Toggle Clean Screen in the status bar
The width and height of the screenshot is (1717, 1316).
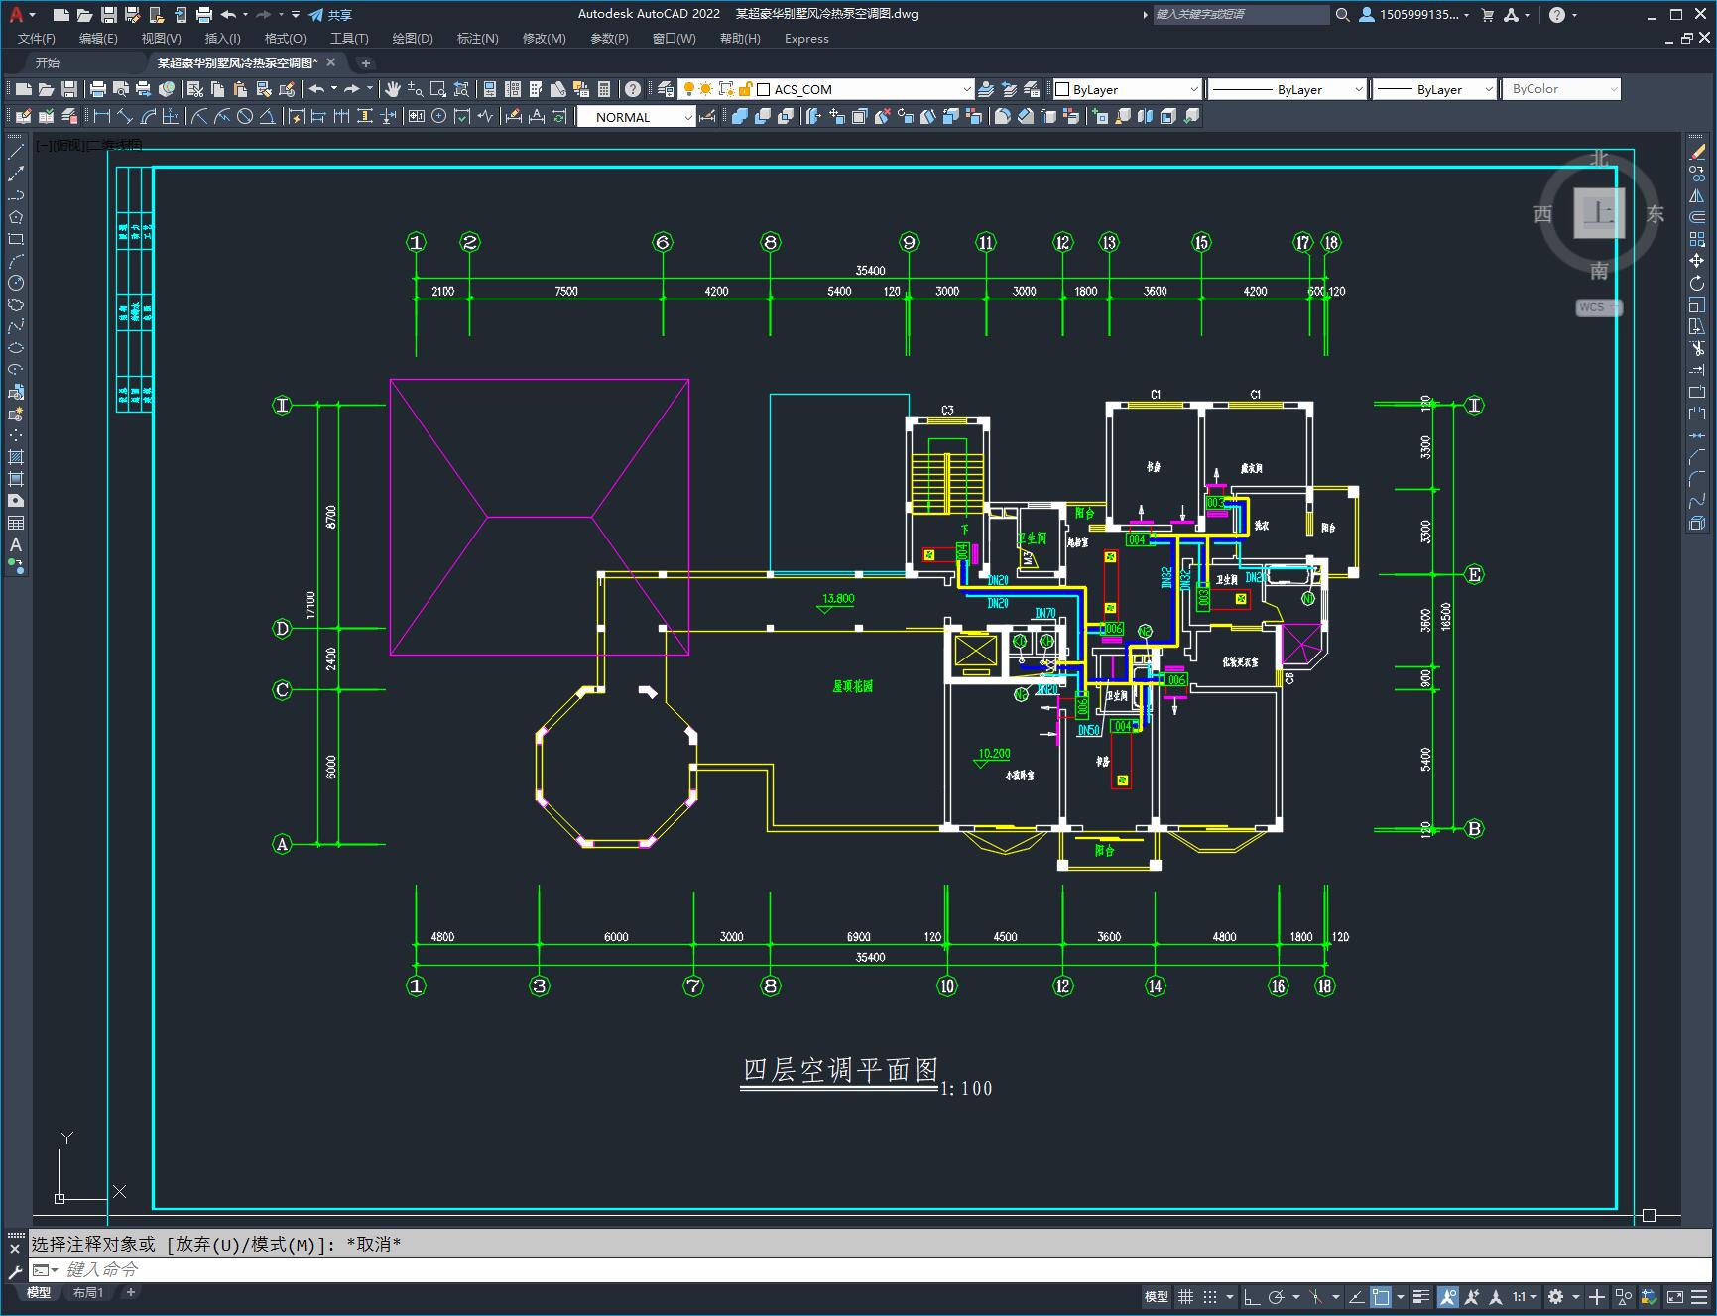[1674, 1296]
